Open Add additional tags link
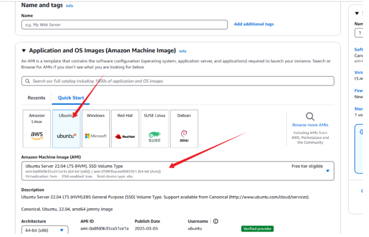Viewport: 369px width, 237px height. point(254,24)
